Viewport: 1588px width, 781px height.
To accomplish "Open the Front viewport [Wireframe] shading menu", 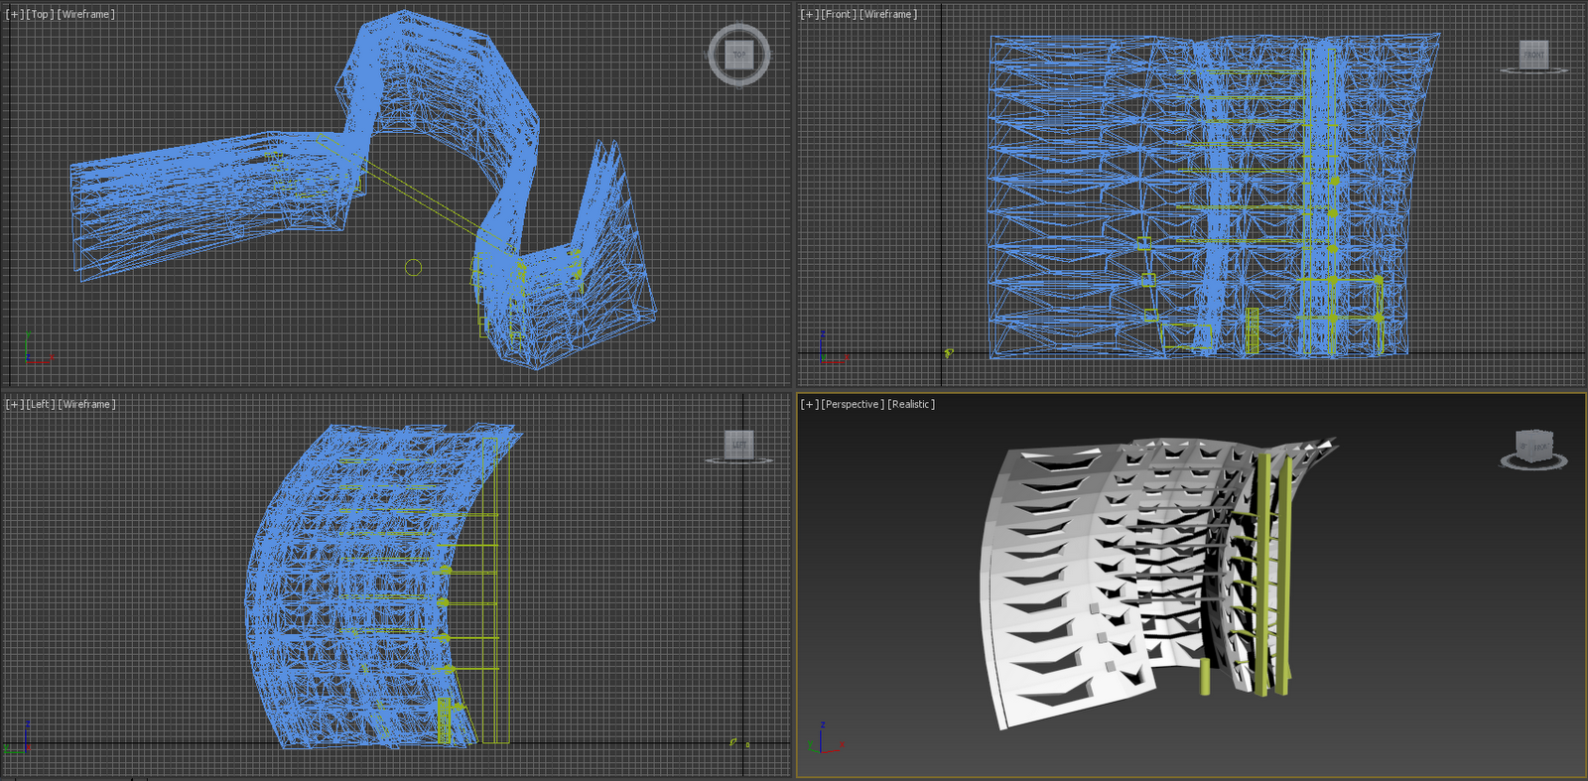I will coord(888,14).
